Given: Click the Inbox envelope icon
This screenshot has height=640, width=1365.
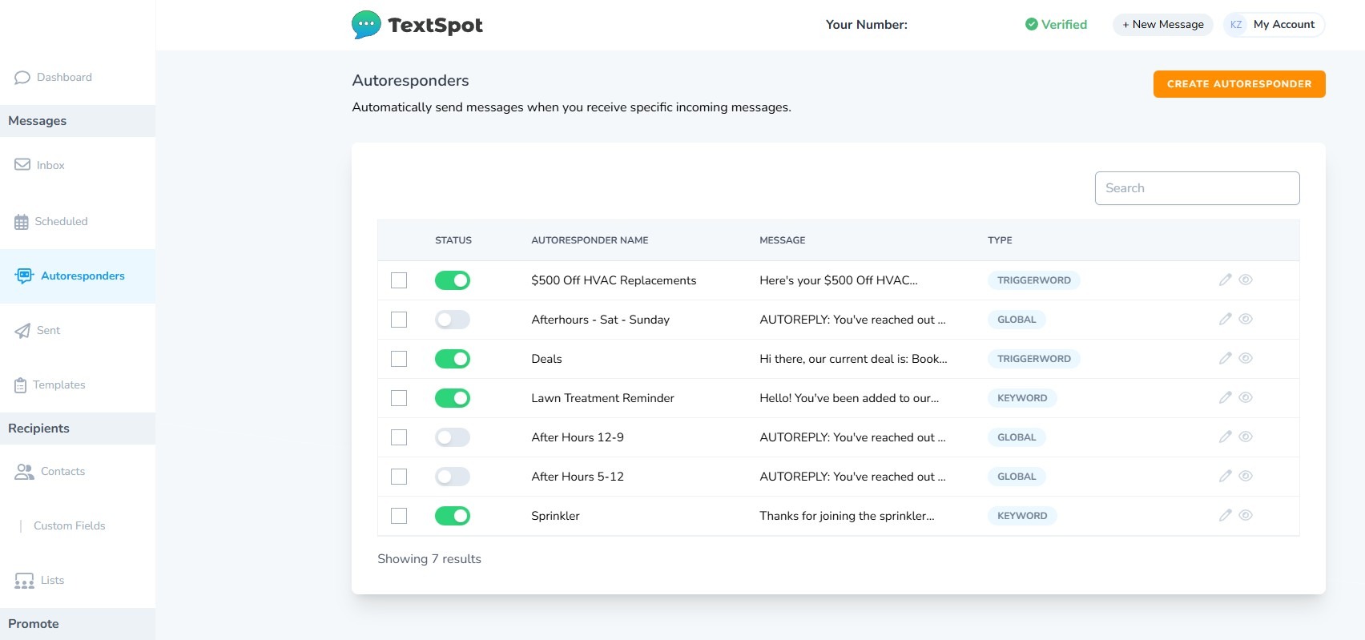Looking at the screenshot, I should click(22, 165).
